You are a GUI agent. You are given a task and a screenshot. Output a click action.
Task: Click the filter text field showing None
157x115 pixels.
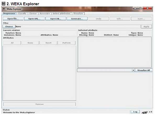pyautogui.click(x=78, y=26)
